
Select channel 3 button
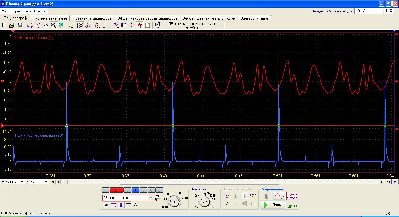[127, 190]
